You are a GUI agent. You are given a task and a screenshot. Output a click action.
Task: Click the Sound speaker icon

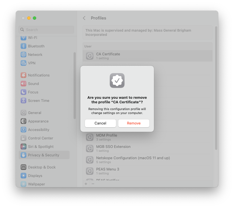pyautogui.click(x=23, y=84)
